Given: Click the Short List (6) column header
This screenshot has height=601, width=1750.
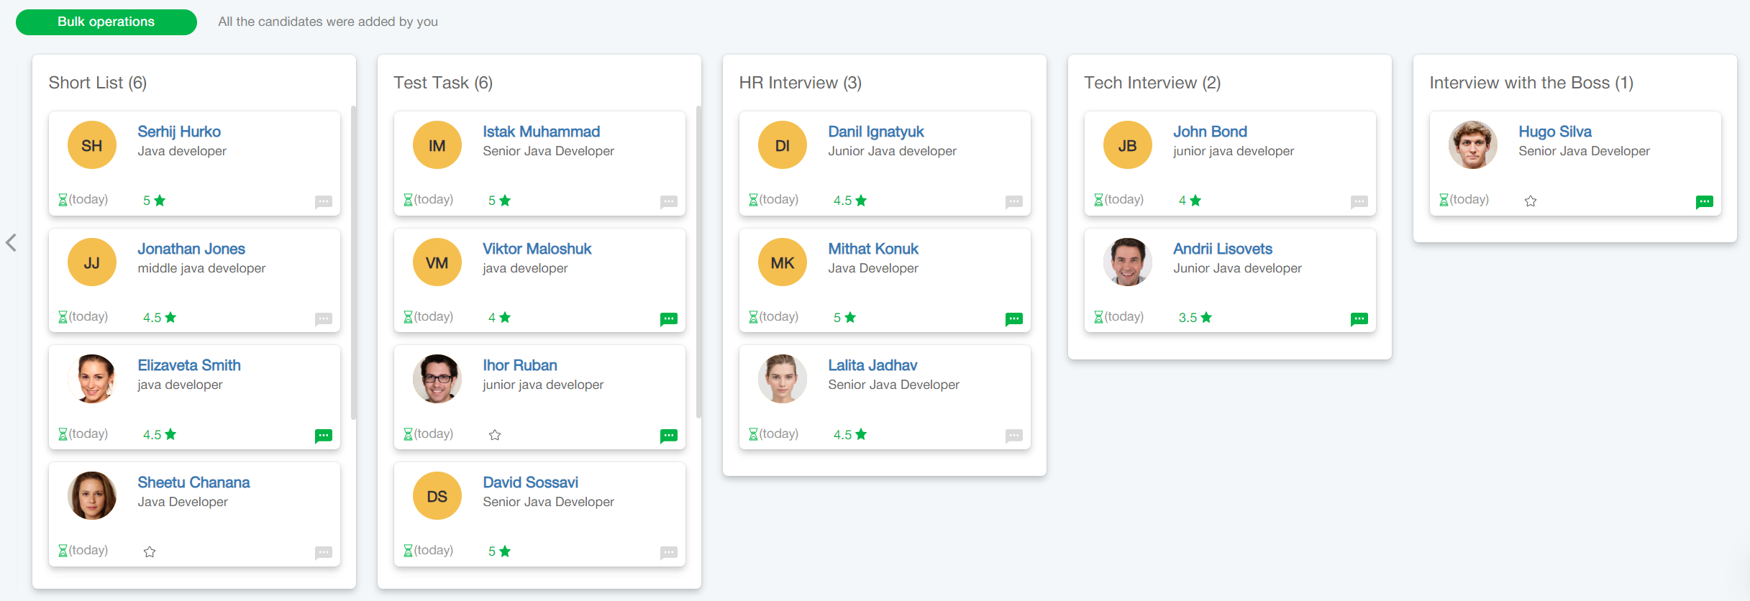Looking at the screenshot, I should [98, 83].
